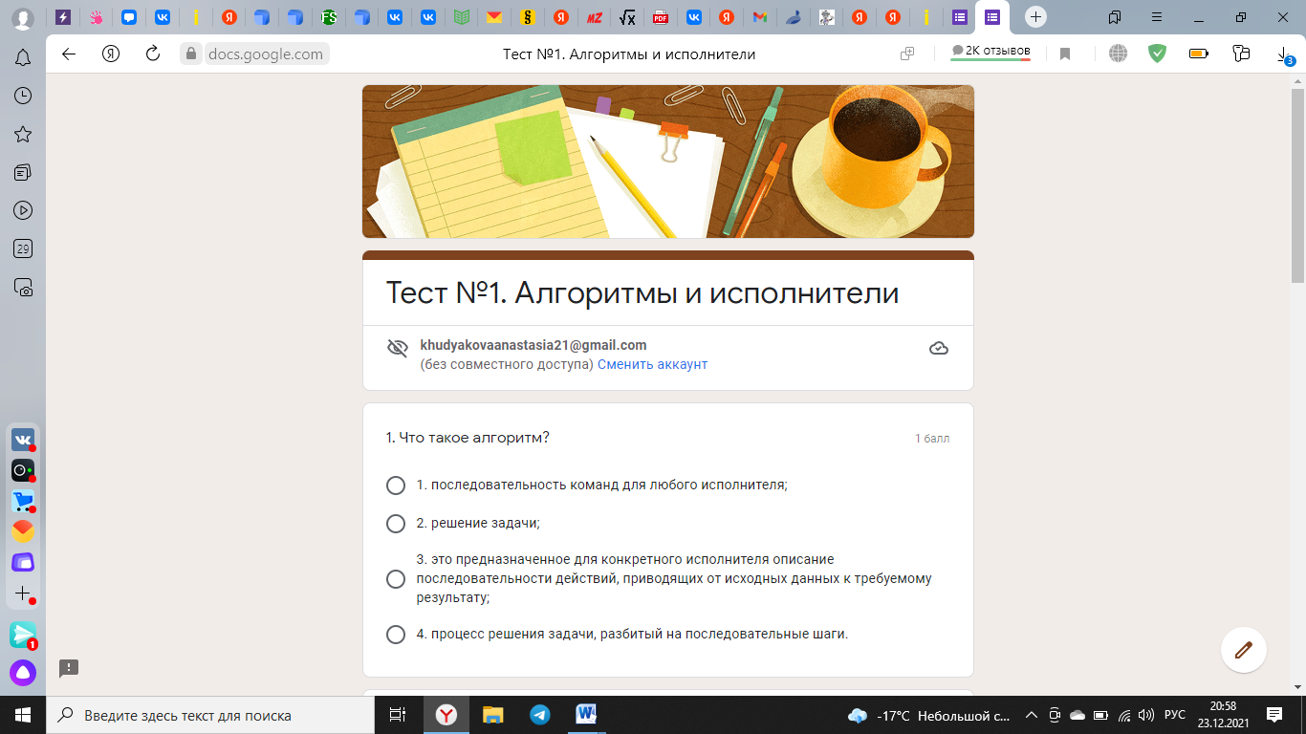Viewport: 1306px width, 734px height.
Task: Open the "2K отзывов" reviews button
Action: (990, 52)
